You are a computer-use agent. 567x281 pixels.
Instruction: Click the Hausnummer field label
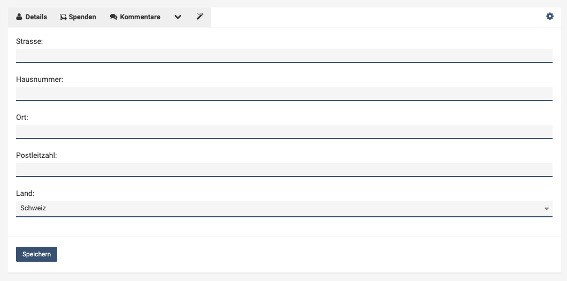click(x=40, y=80)
